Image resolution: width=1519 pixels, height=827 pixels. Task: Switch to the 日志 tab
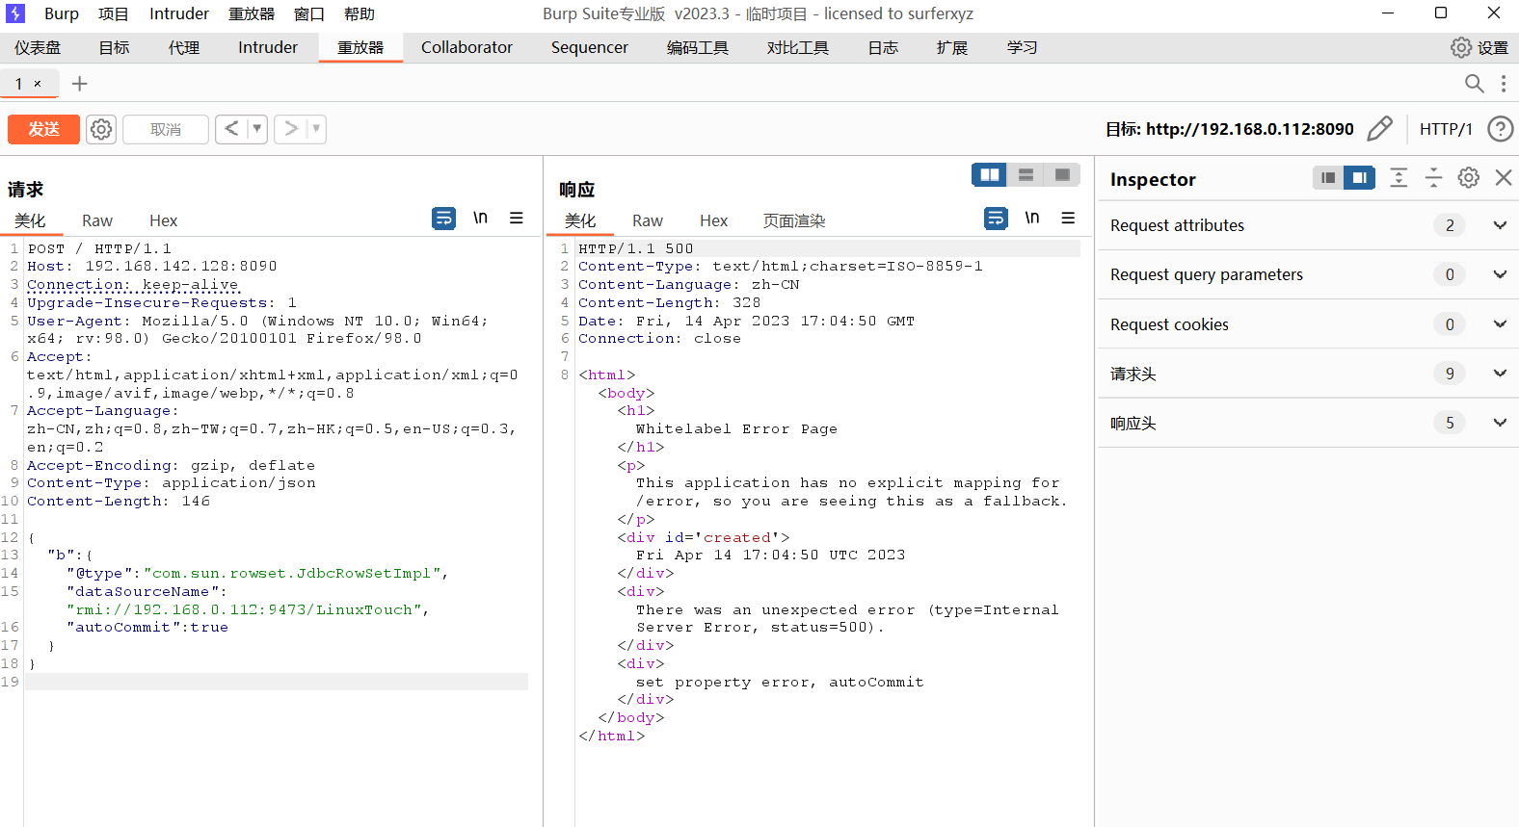tap(883, 47)
